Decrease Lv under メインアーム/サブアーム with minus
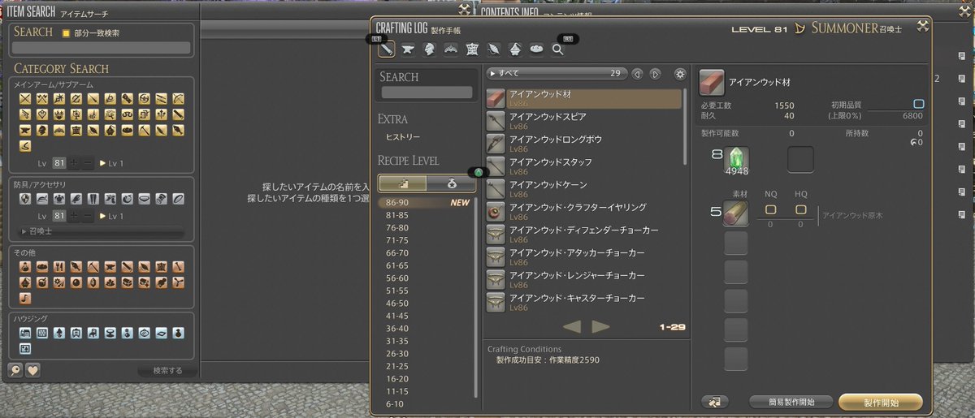The width and height of the screenshot is (975, 418). [x=88, y=163]
